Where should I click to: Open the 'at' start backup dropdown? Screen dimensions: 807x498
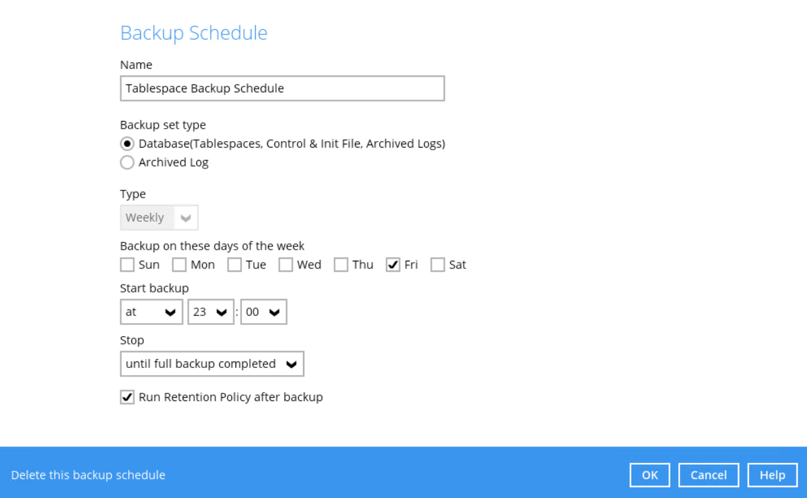(x=152, y=312)
